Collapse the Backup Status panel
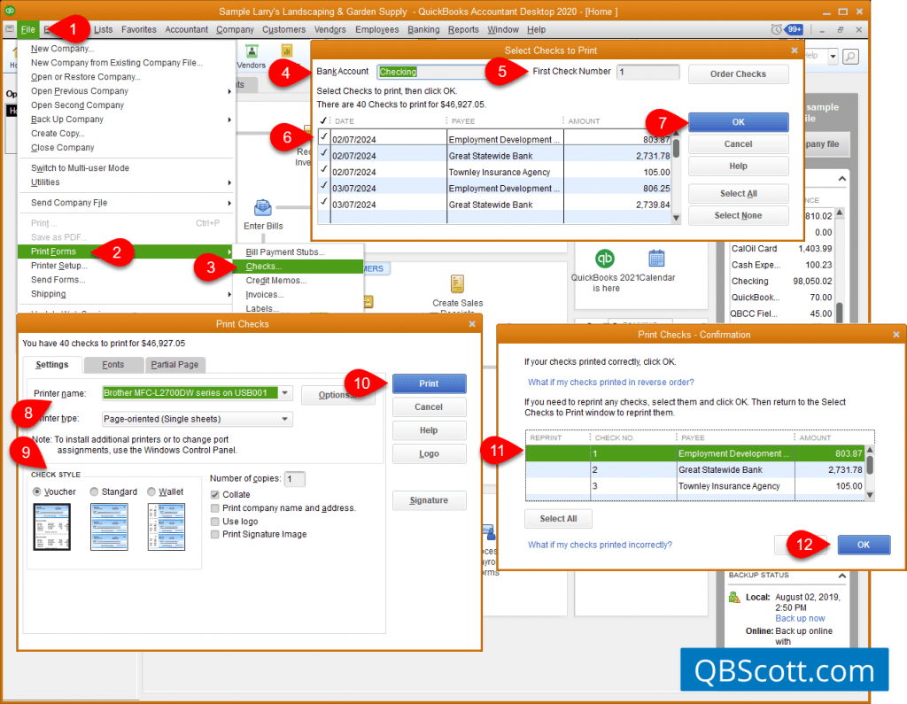The image size is (907, 704). [x=842, y=576]
